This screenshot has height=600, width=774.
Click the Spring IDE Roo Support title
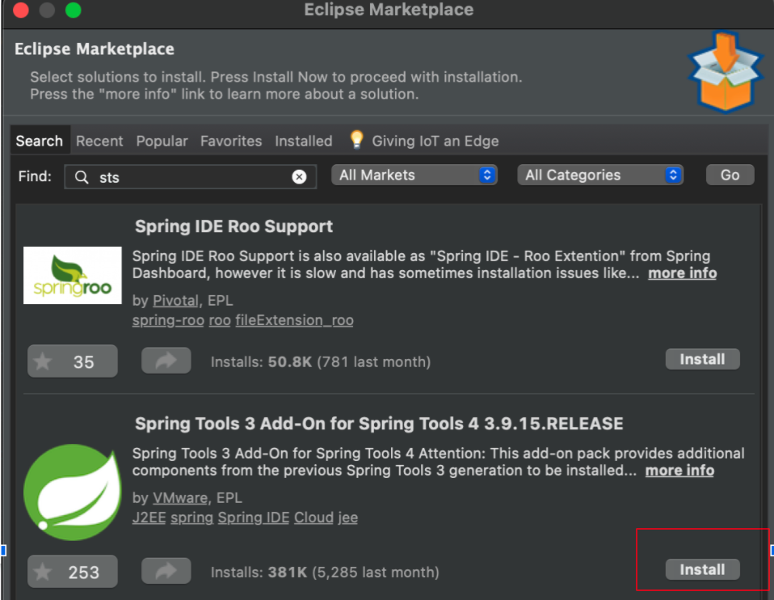(x=234, y=226)
